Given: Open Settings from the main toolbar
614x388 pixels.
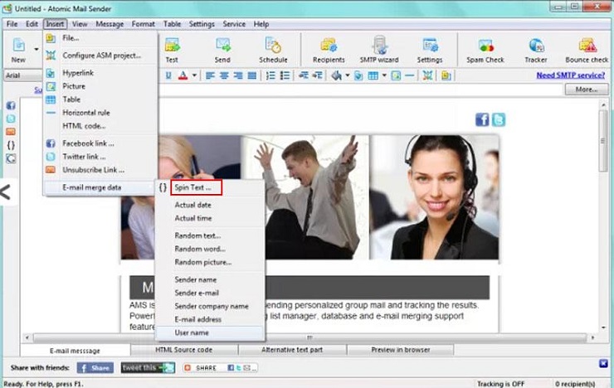Looking at the screenshot, I should 430,49.
